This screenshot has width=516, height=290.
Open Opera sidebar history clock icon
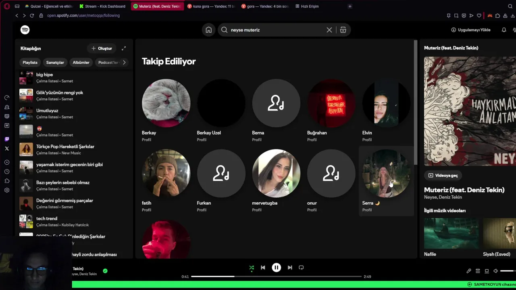(x=7, y=172)
